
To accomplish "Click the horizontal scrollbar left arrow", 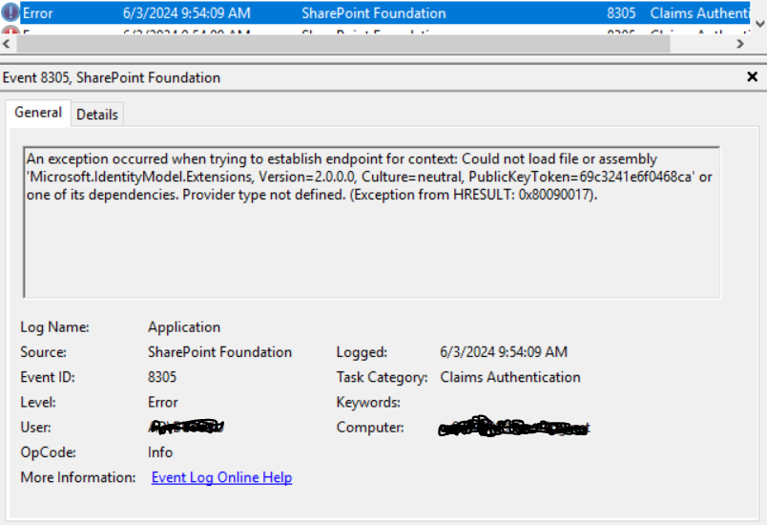I will [7, 44].
